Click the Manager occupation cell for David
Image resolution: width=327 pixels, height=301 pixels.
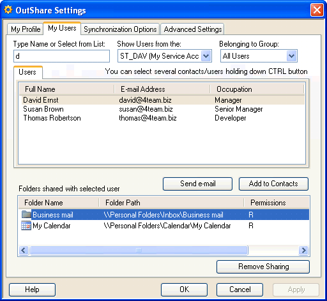coord(228,100)
